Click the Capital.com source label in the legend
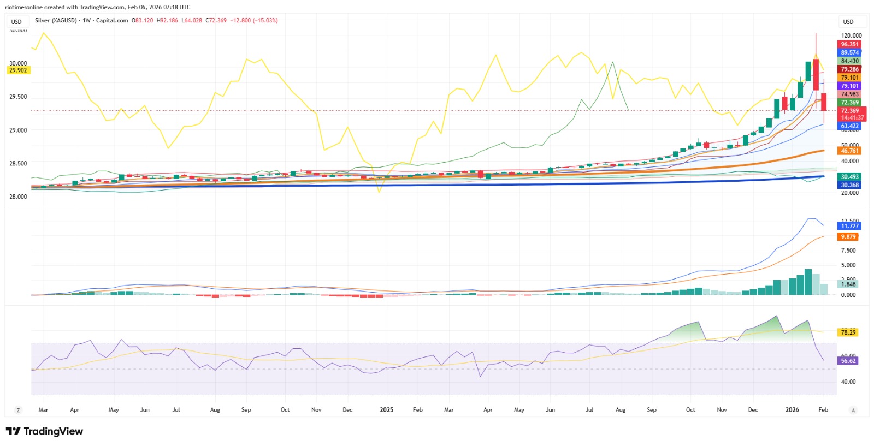Screen dimensions: 874x446 coord(112,20)
